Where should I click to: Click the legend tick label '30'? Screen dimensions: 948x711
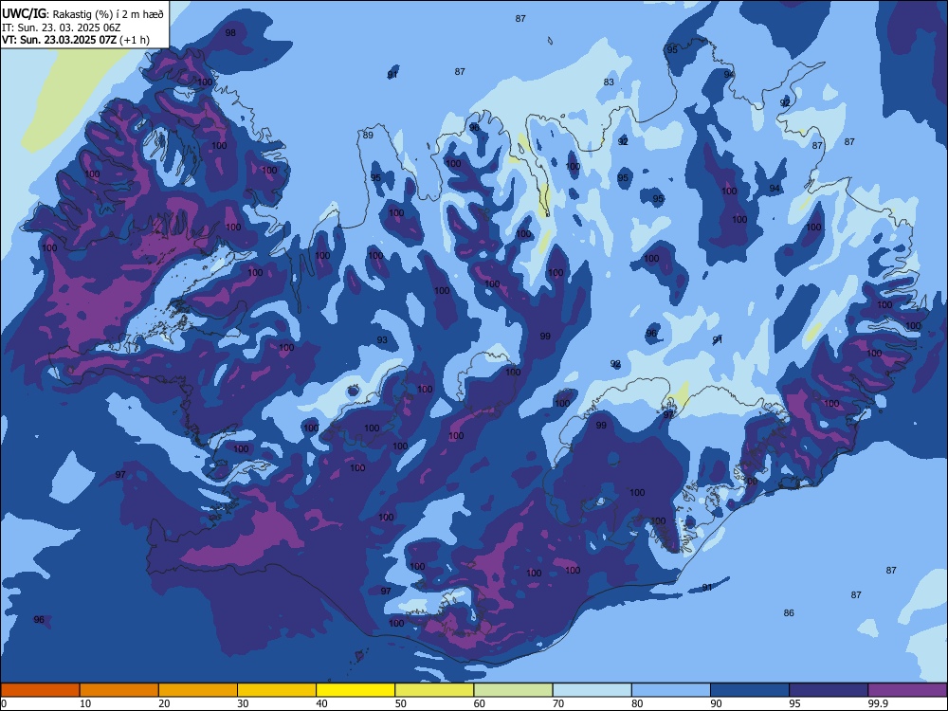click(243, 703)
